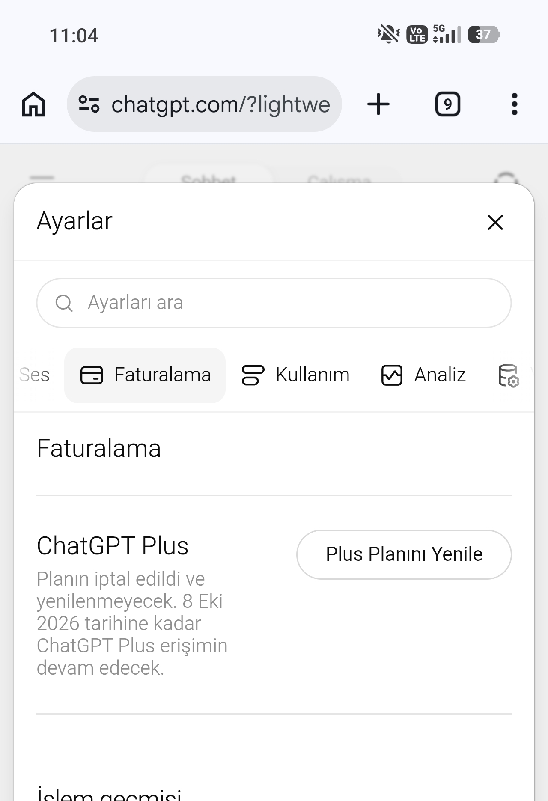The image size is (548, 801).
Task: Click the Faturalama card icon
Action: pos(92,375)
